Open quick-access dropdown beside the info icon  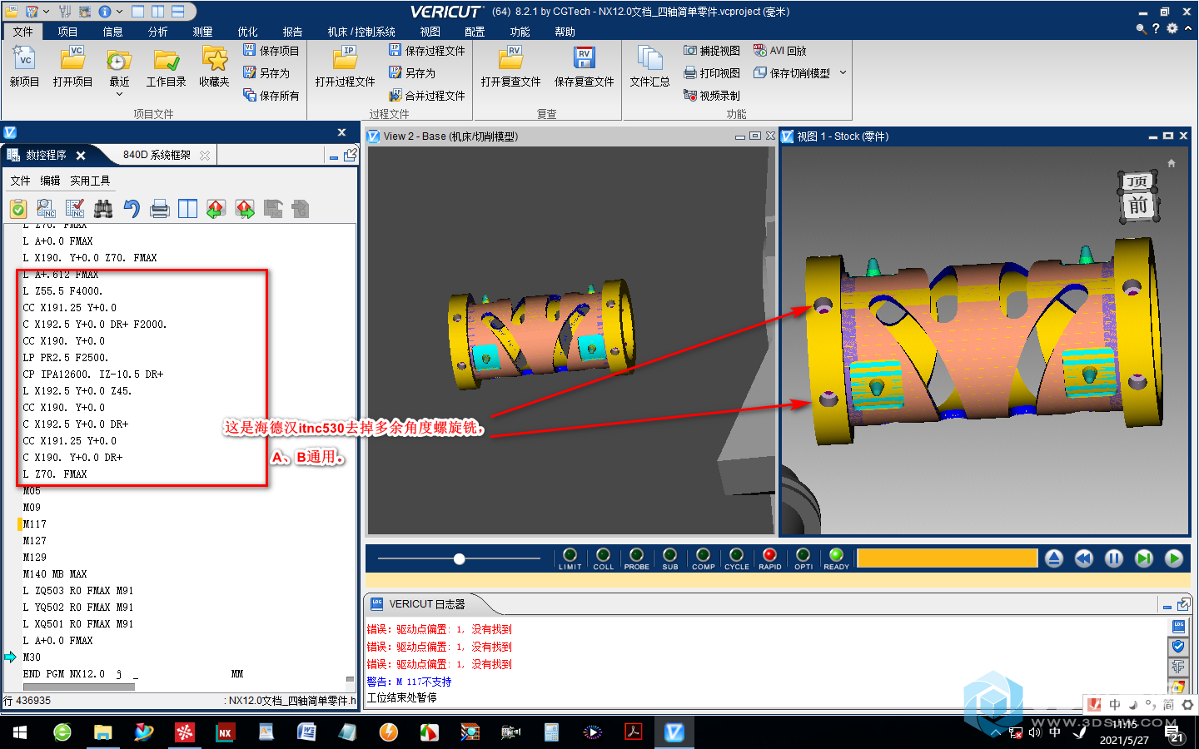coord(119,12)
